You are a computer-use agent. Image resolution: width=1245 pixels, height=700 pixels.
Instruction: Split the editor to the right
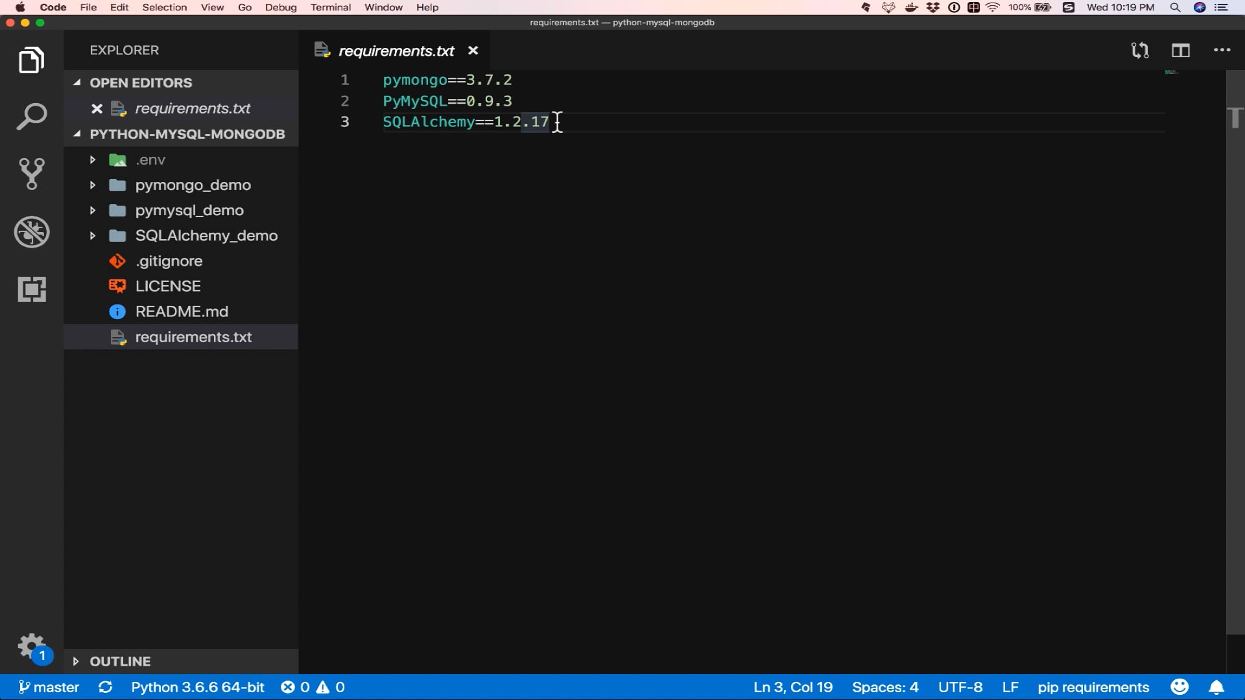tap(1180, 51)
